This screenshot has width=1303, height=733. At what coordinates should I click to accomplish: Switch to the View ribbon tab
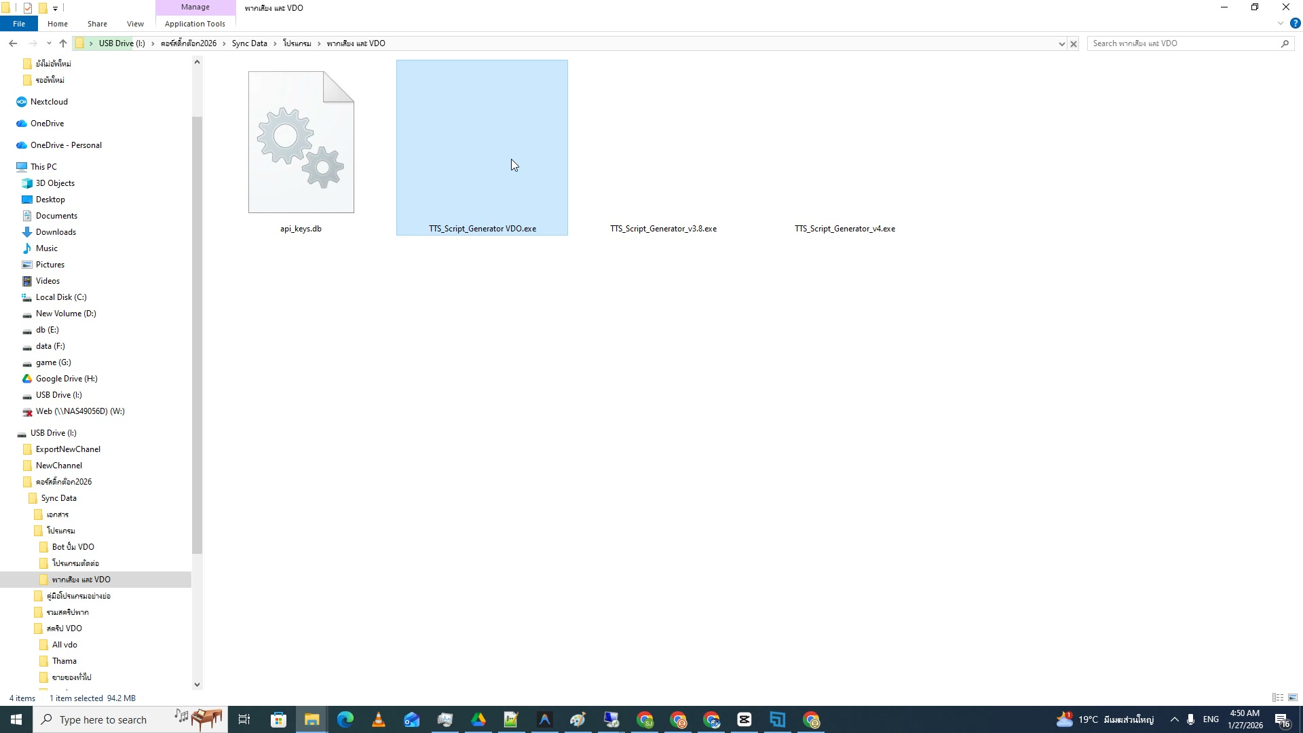[x=135, y=24]
